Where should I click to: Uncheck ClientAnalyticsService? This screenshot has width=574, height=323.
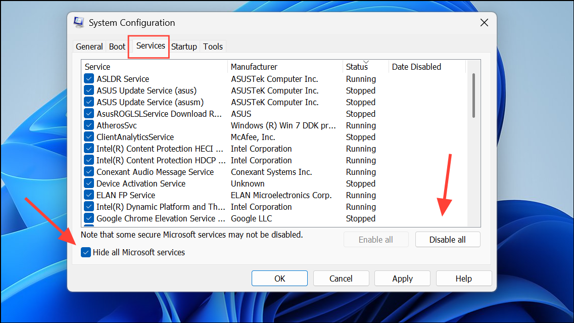pos(89,136)
